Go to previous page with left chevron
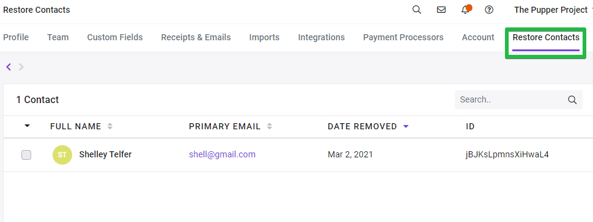This screenshot has width=593, height=222. point(9,67)
